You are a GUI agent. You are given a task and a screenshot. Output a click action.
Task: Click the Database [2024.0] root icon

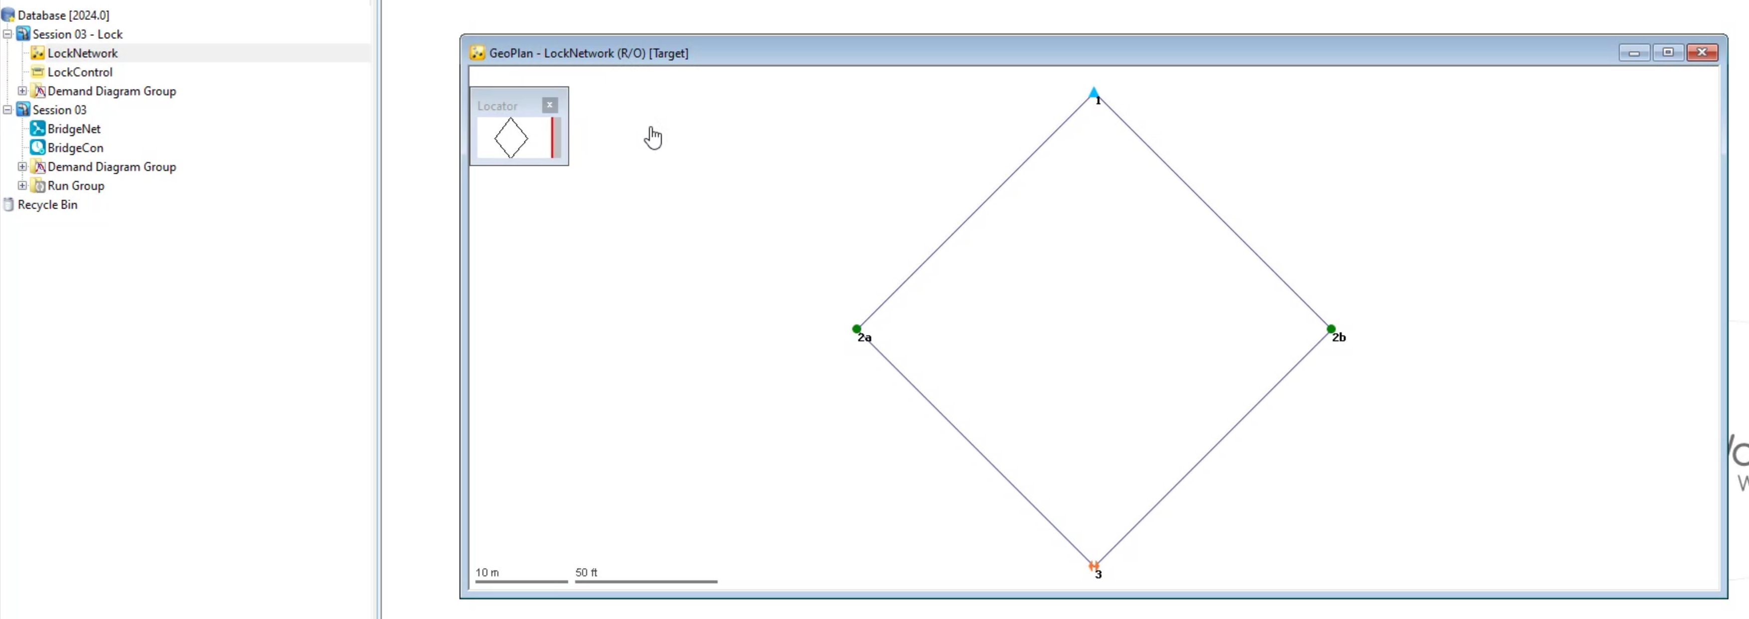tap(8, 15)
